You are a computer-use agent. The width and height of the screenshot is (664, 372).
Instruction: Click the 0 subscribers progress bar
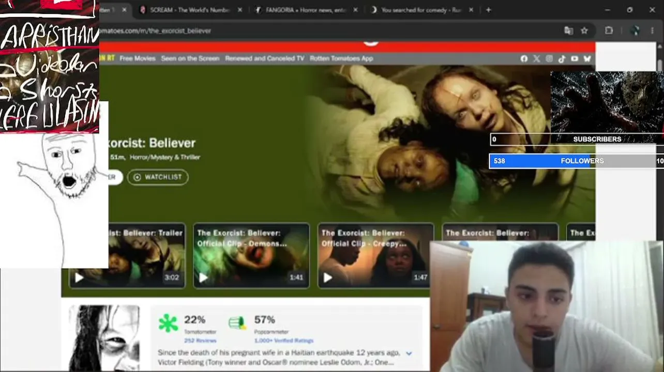[577, 139]
